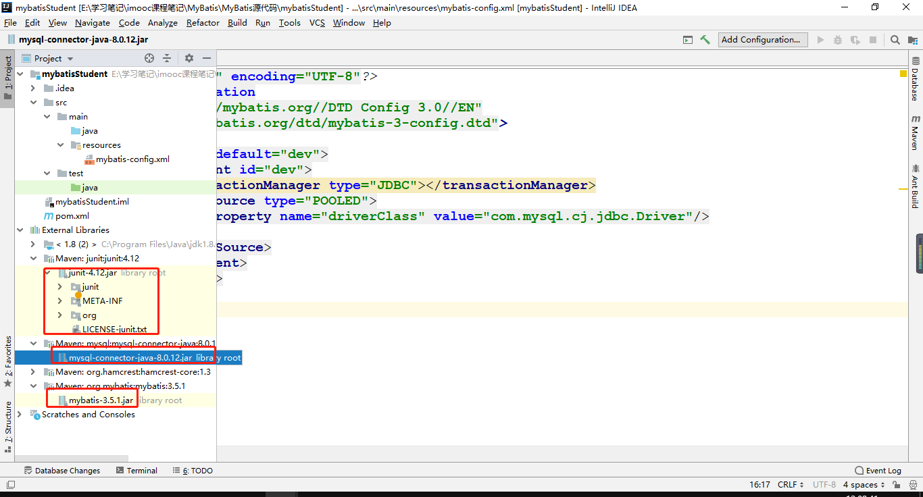The height and width of the screenshot is (497, 923).
Task: Open the Refactor menu
Action: 203,23
